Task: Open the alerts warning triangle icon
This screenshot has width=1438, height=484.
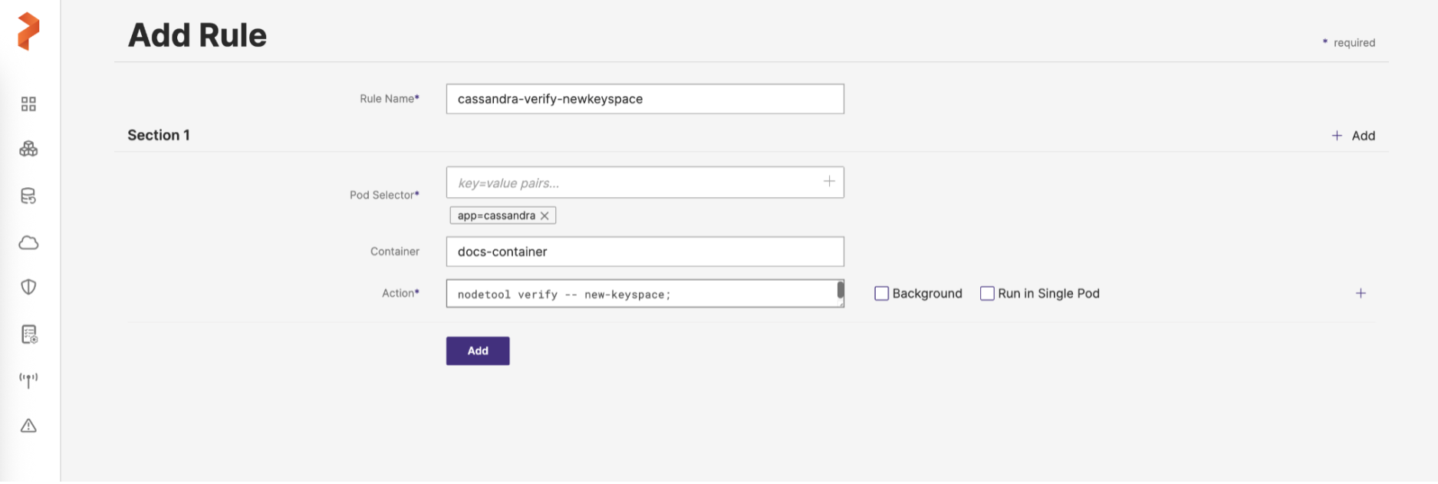Action: 28,426
